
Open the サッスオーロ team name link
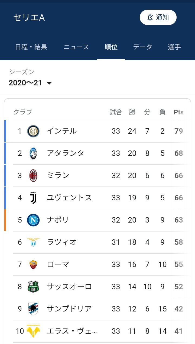point(69,287)
